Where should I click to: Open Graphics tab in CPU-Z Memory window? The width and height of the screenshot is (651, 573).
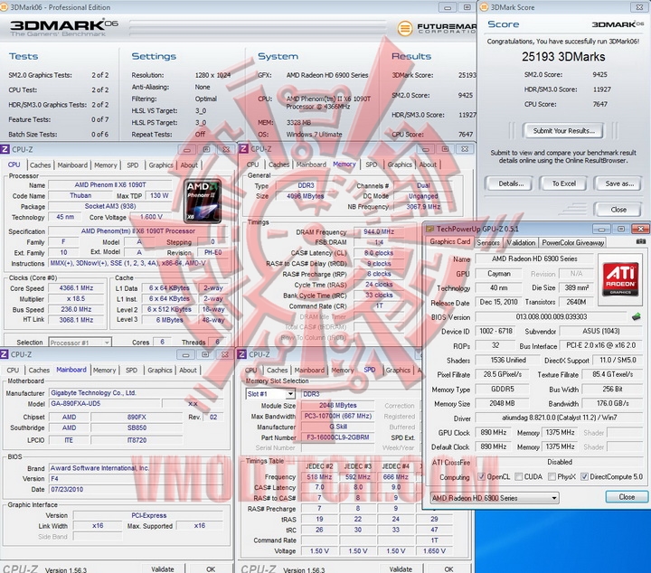[400, 164]
